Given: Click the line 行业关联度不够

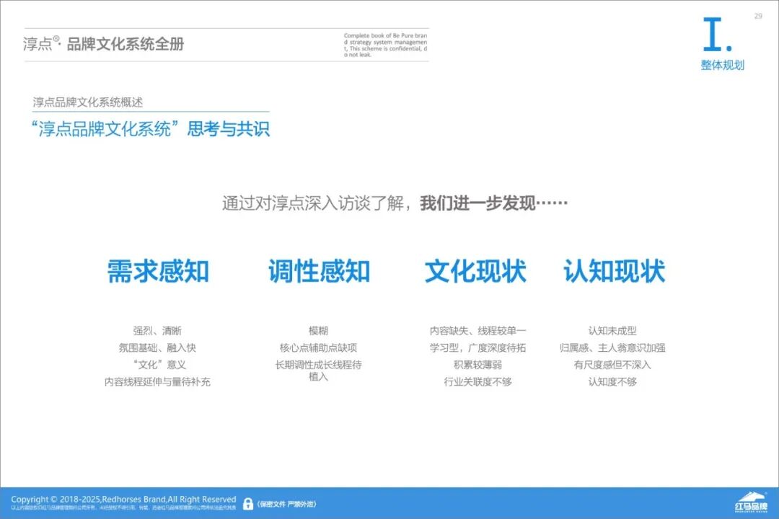Looking at the screenshot, I should coord(478,382).
